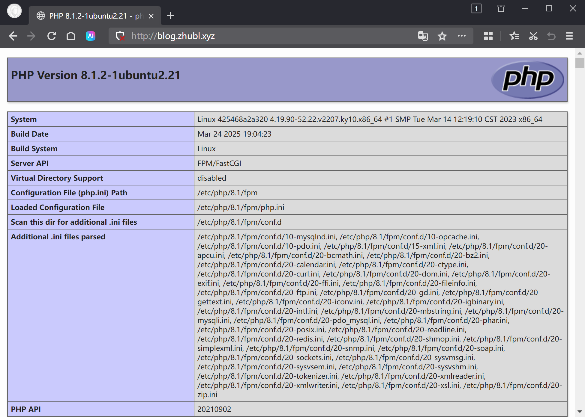The width and height of the screenshot is (585, 417).
Task: Click the FPM/FastCGI value cell
Action: tap(381, 163)
